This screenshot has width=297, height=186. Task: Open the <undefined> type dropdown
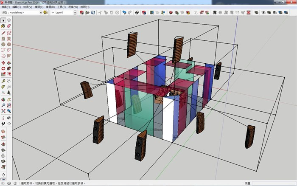[x=41, y=13]
